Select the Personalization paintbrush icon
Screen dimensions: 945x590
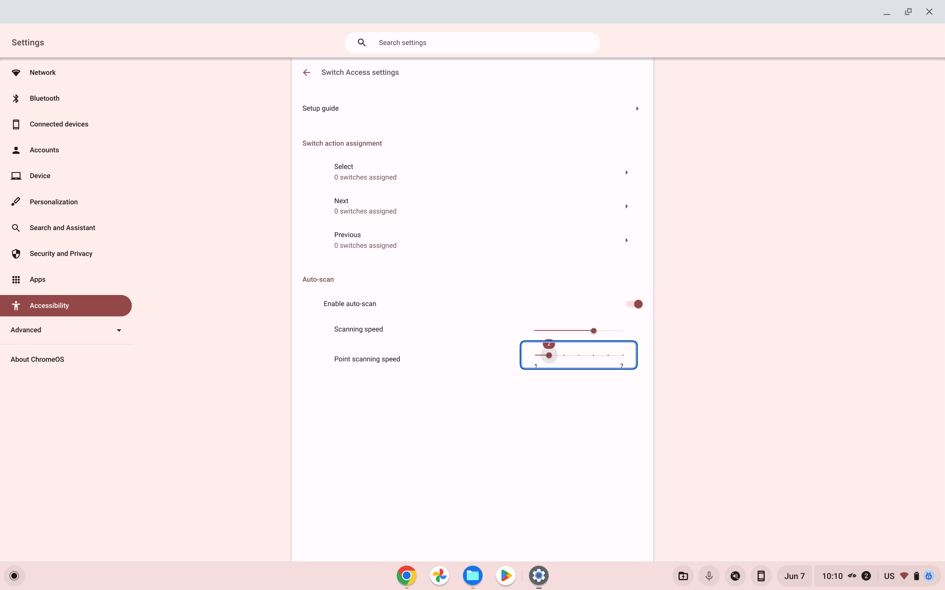coord(16,201)
